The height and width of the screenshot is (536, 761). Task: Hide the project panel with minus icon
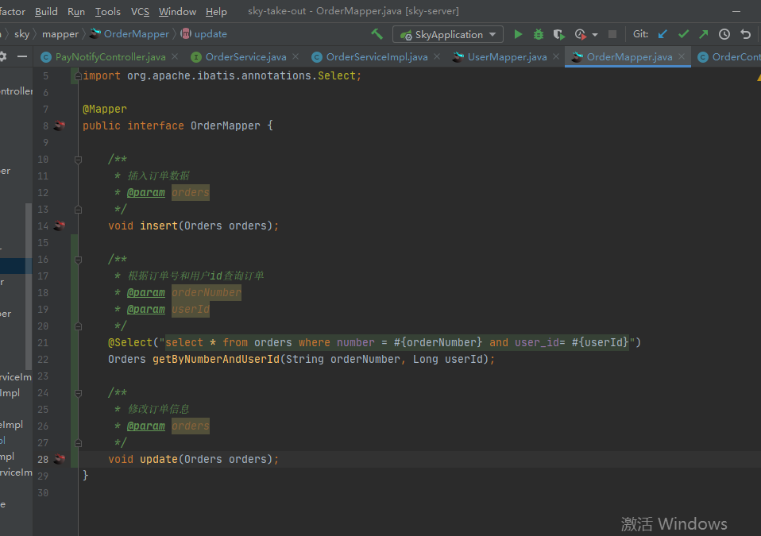pos(21,56)
